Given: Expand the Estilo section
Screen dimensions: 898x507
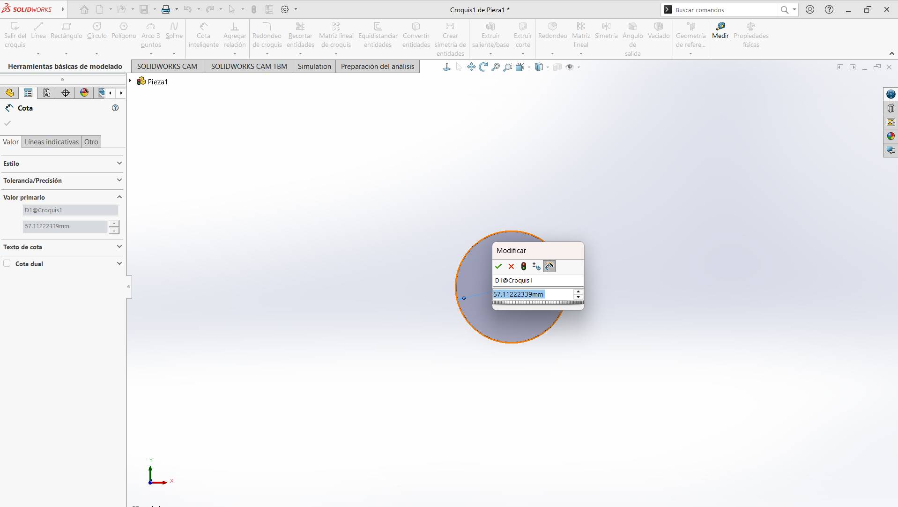Looking at the screenshot, I should point(119,163).
